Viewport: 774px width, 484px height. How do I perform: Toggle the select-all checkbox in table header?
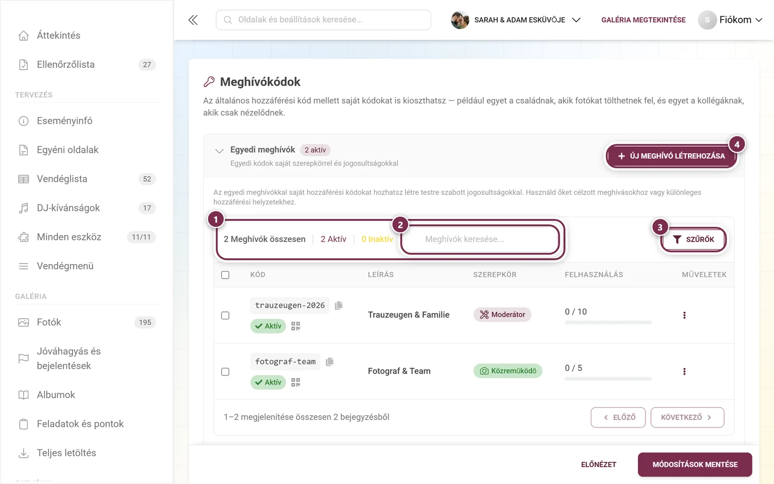[225, 275]
